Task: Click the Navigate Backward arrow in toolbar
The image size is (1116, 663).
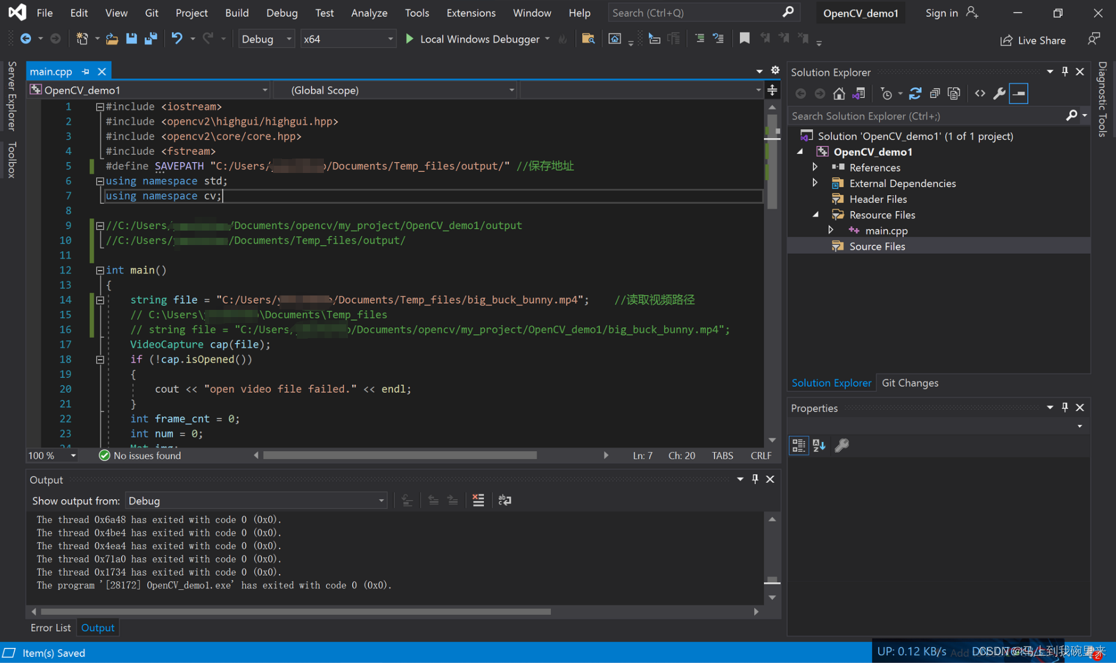Action: [25, 39]
